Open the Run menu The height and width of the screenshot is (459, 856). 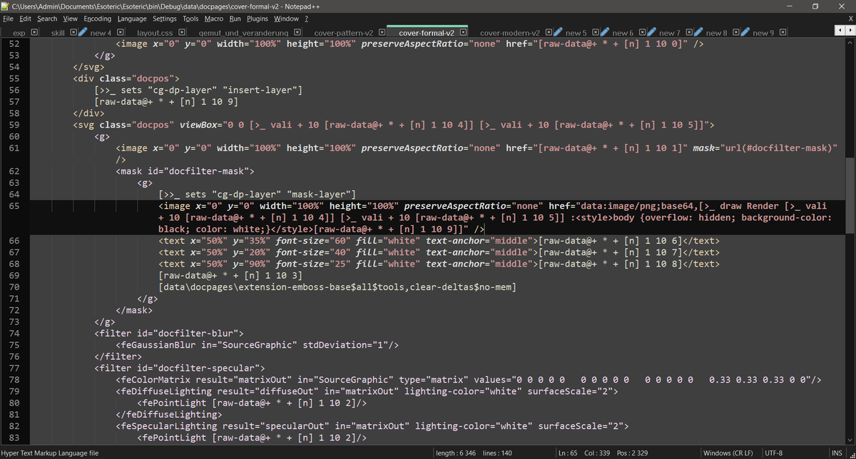[x=235, y=19]
